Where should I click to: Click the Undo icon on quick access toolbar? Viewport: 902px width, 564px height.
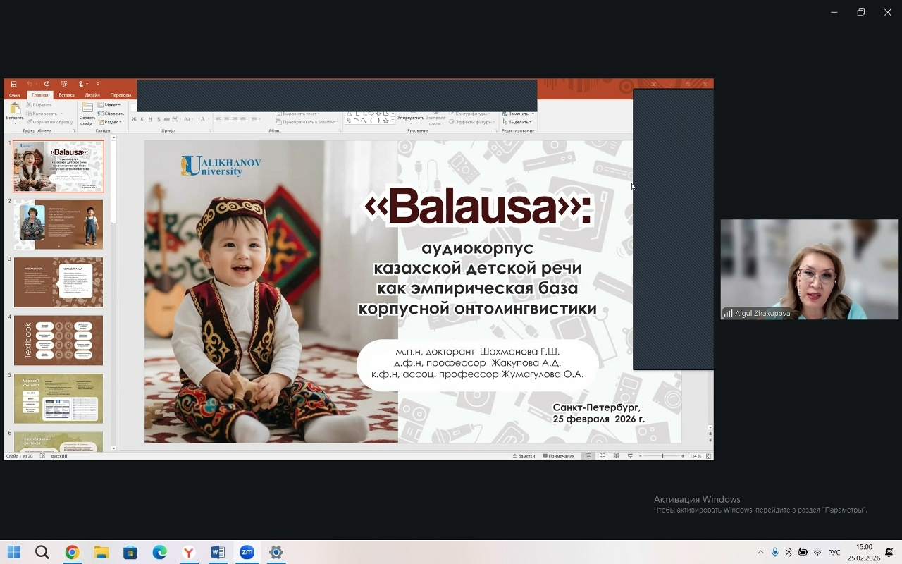pos(30,83)
